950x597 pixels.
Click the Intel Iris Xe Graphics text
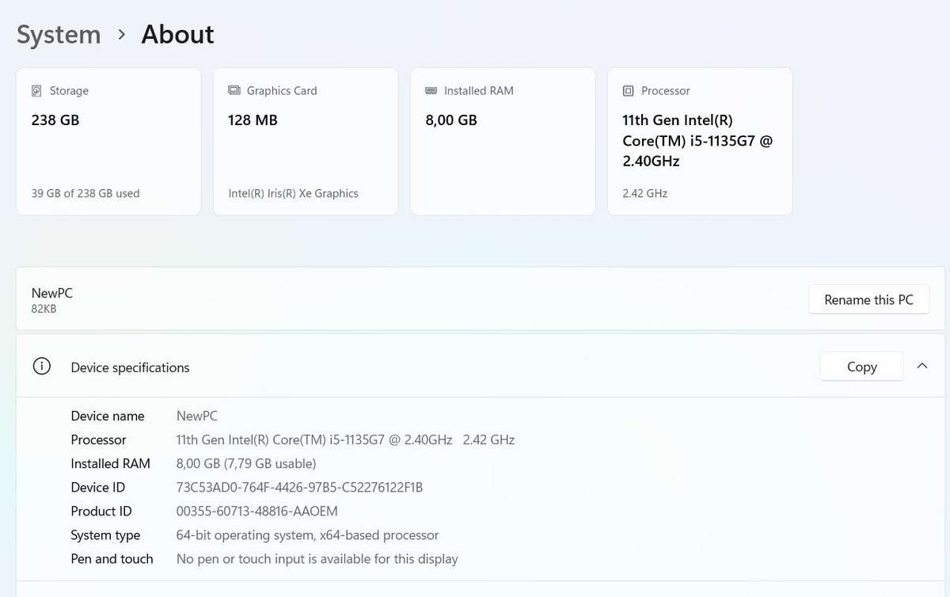click(293, 193)
